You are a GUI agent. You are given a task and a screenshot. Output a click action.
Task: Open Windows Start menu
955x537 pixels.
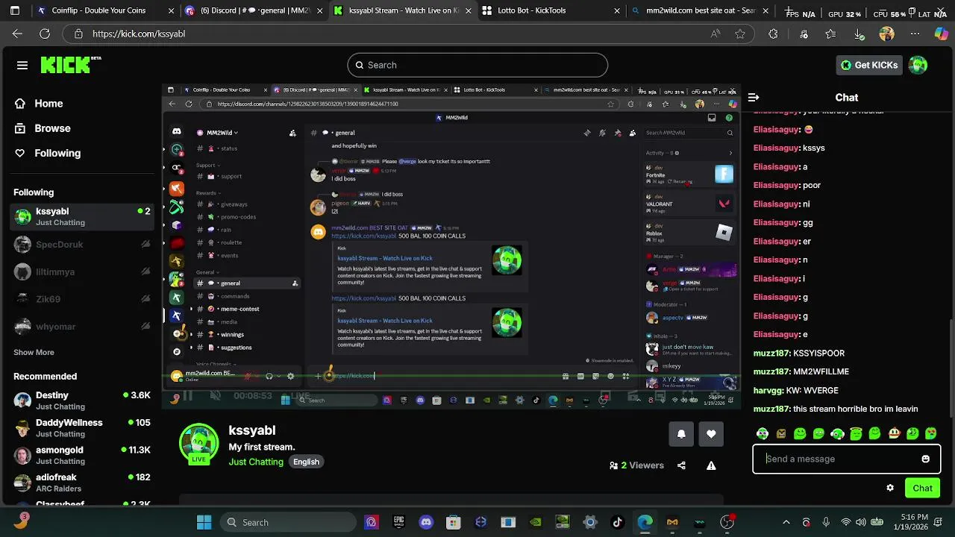pos(204,522)
